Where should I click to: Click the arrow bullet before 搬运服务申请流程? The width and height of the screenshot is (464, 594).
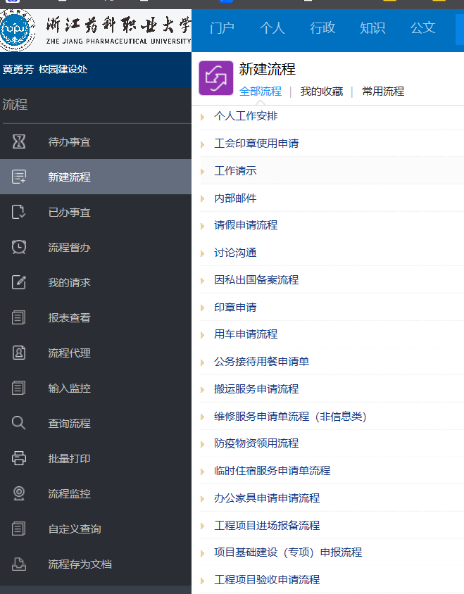point(203,390)
